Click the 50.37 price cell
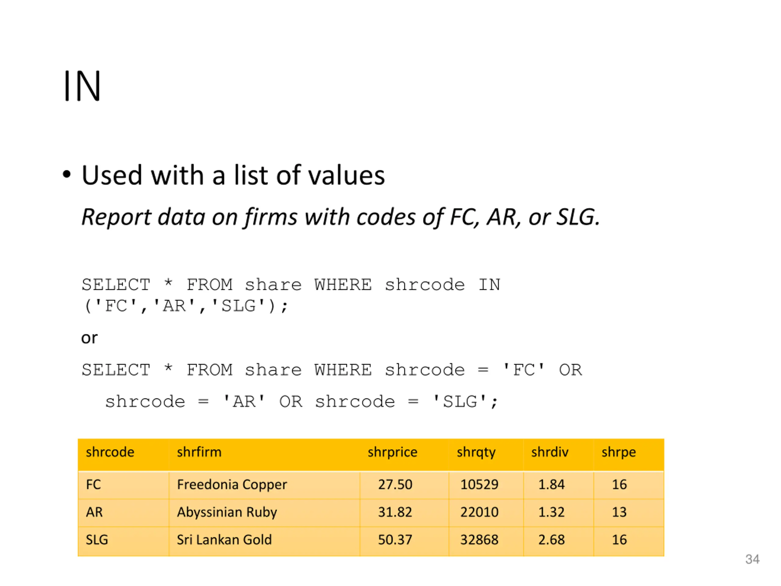Viewport: 781px width, 586px height. pyautogui.click(x=395, y=540)
